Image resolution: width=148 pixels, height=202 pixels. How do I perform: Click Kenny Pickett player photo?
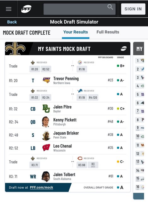tap(46, 122)
